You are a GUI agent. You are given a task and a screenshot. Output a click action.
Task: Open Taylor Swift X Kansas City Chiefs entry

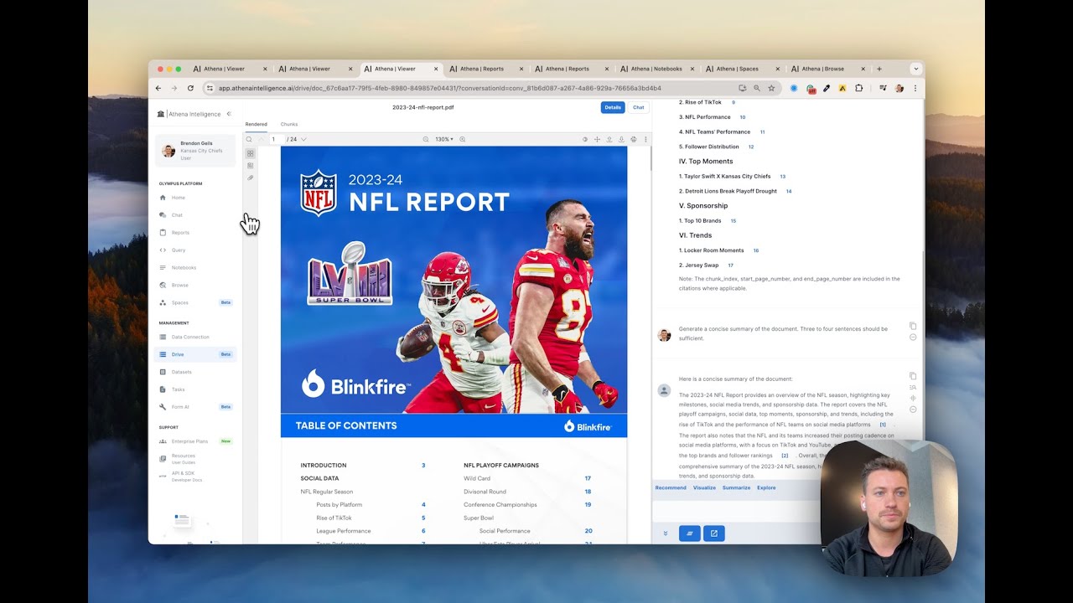(725, 177)
